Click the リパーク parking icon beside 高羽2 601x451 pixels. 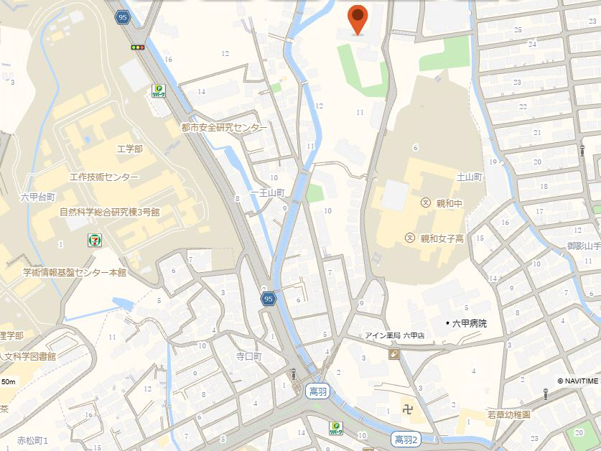336,428
